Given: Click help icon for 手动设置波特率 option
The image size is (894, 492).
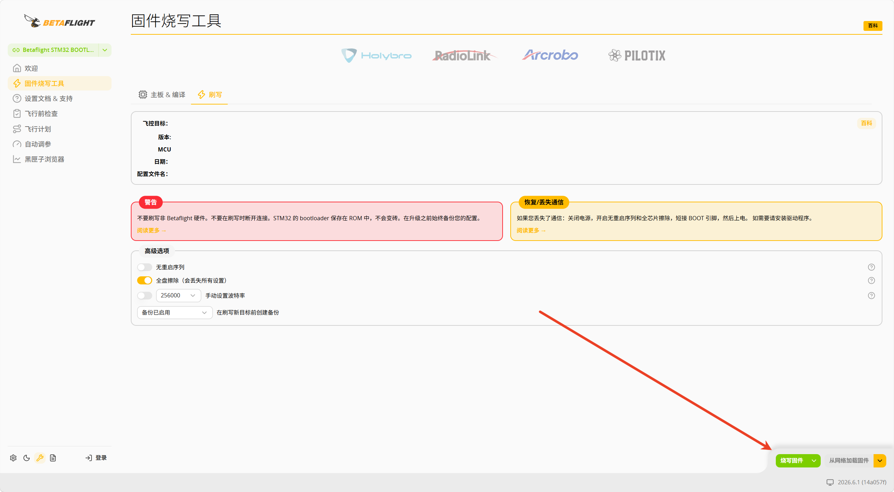Looking at the screenshot, I should point(871,296).
